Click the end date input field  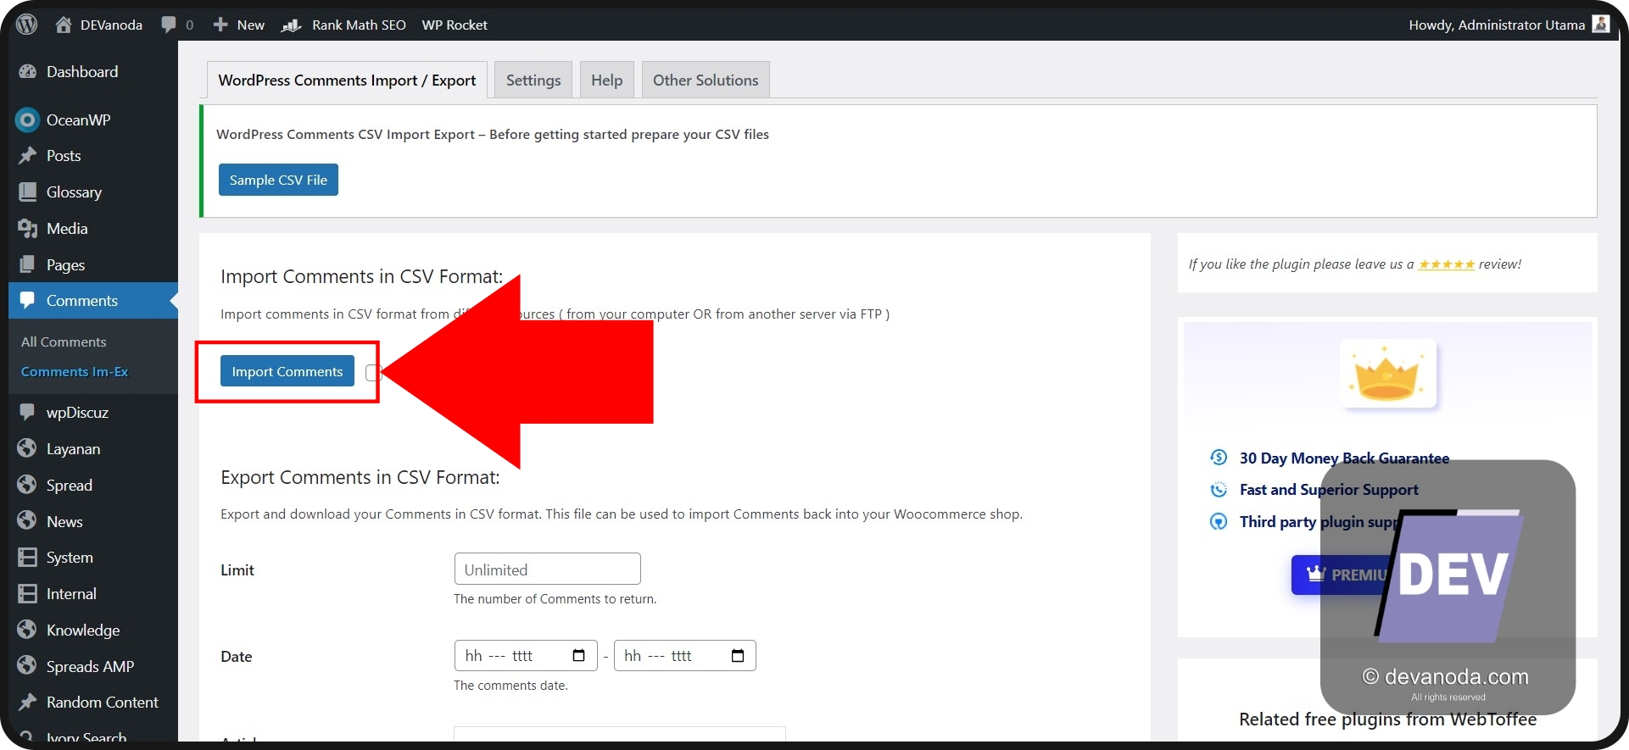coord(685,655)
